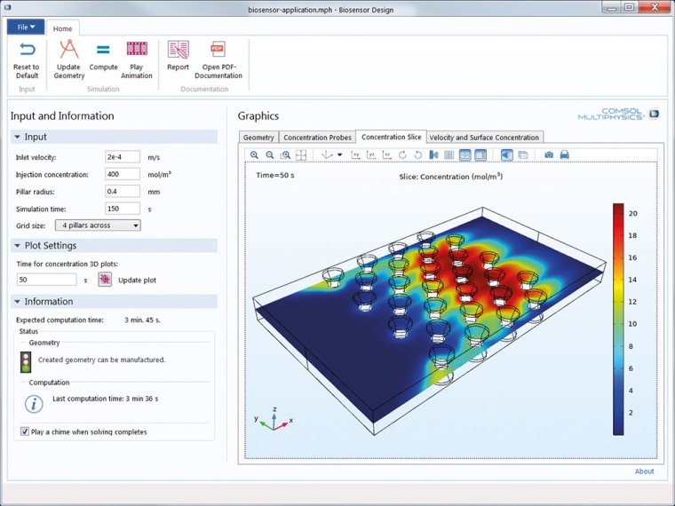
Task: Open the Grid size dropdown
Action: 98,225
